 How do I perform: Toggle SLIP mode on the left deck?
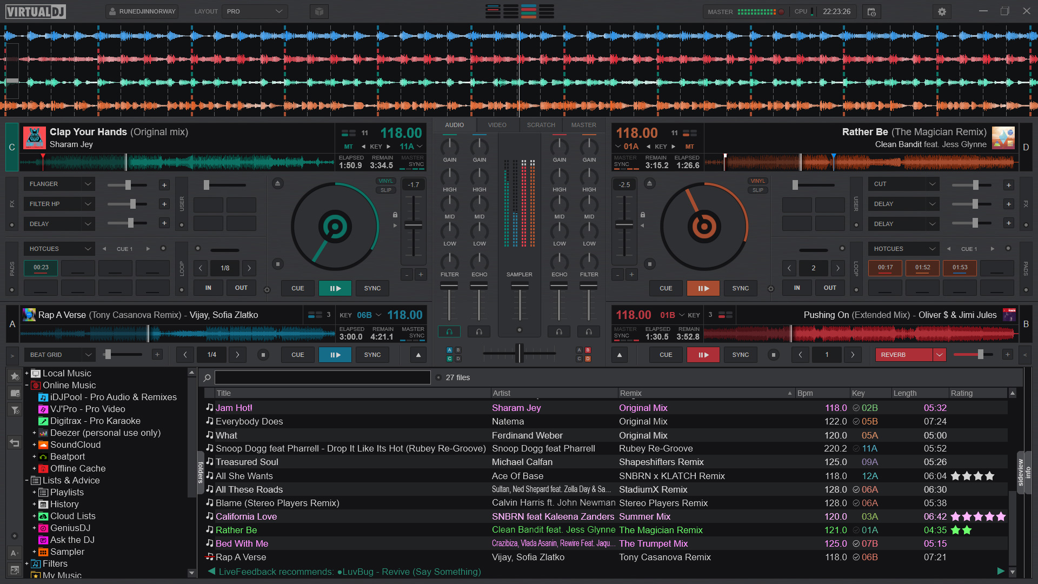(x=385, y=190)
